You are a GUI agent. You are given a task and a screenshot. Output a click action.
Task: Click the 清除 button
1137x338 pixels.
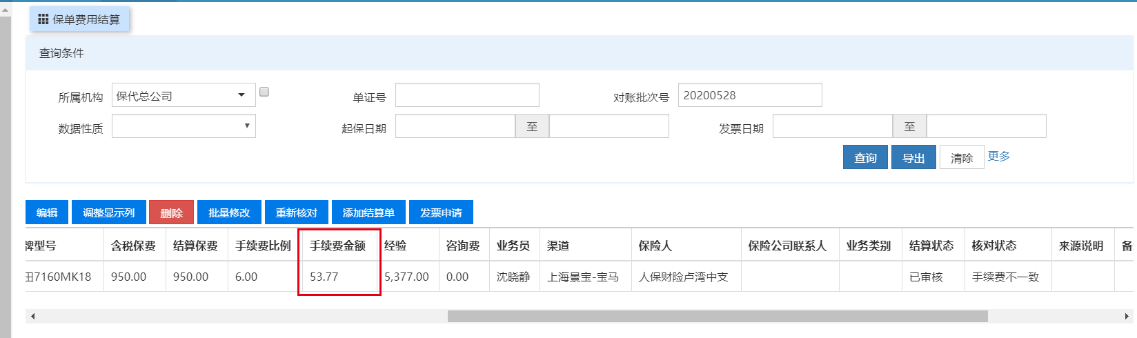962,157
